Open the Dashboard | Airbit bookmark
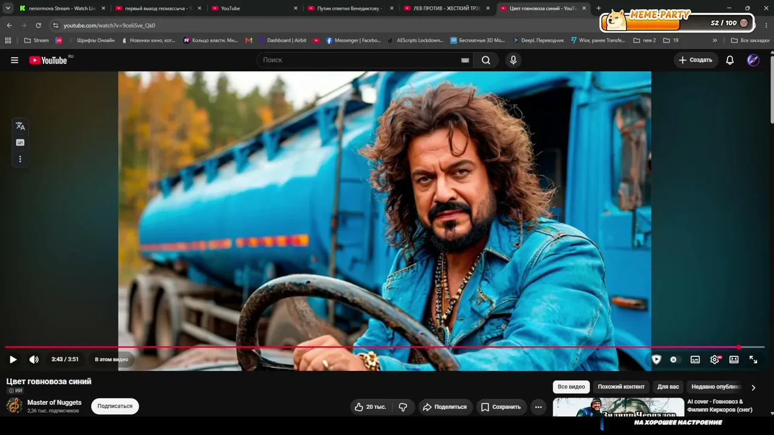Viewport: 774px width, 435px height. tap(282, 40)
